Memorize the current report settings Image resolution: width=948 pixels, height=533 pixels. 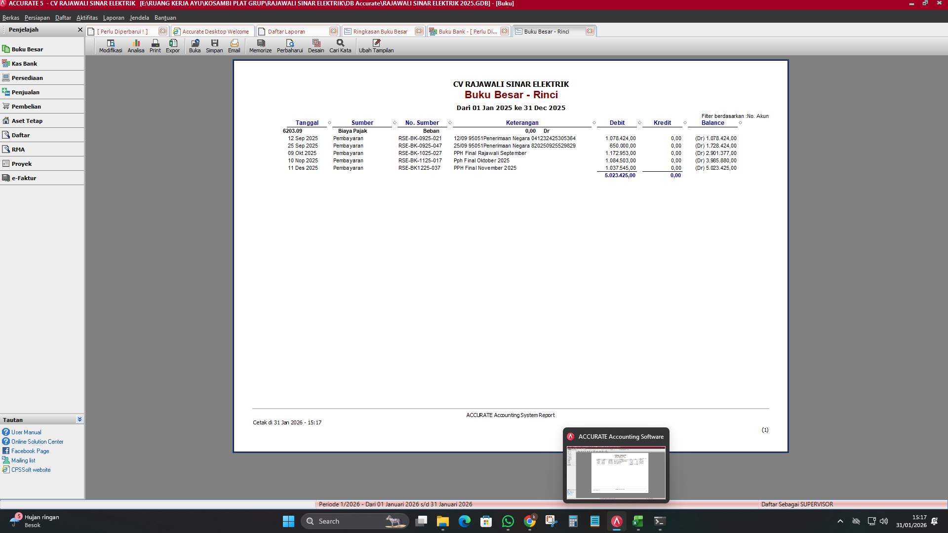click(260, 46)
